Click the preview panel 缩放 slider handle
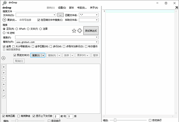This screenshot has width=179, height=122. tap(115, 120)
